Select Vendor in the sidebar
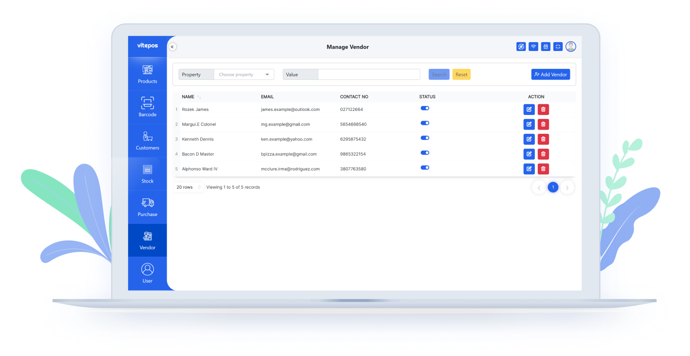The image size is (690, 356). click(147, 241)
